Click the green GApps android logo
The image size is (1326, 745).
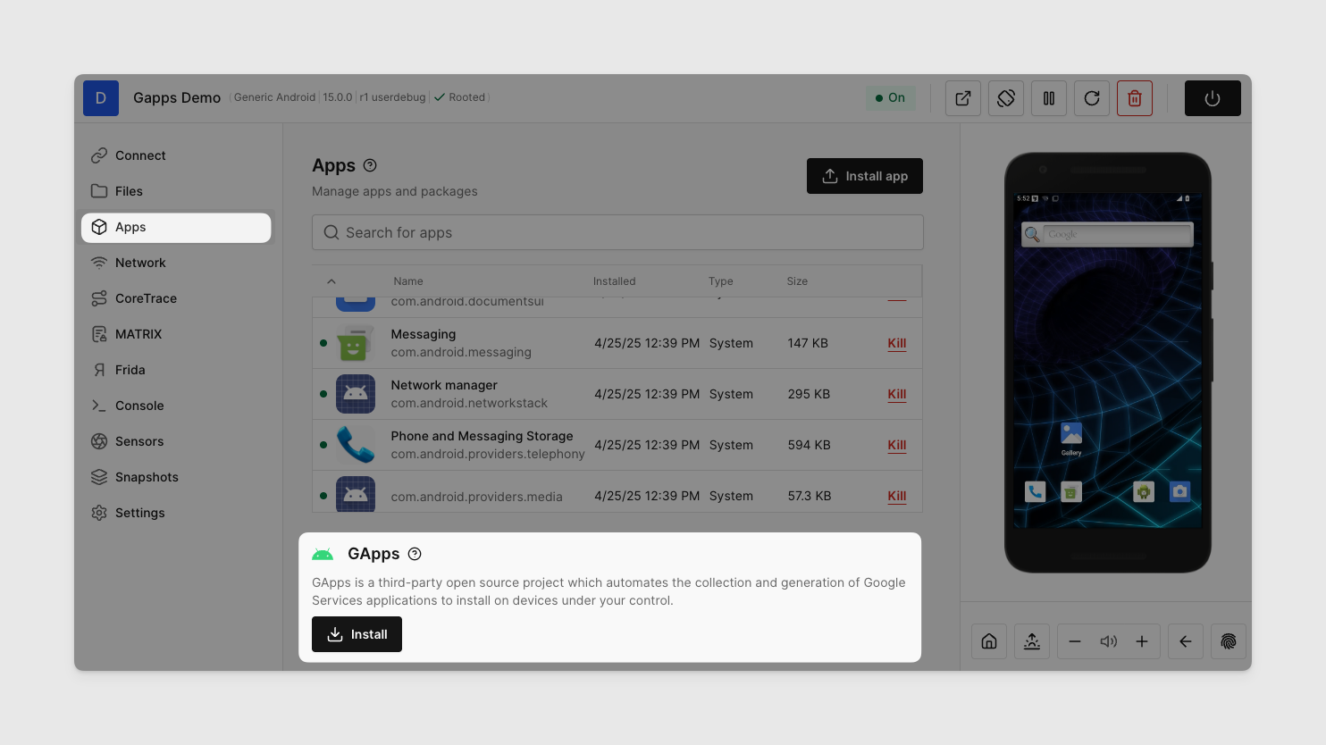pyautogui.click(x=323, y=555)
